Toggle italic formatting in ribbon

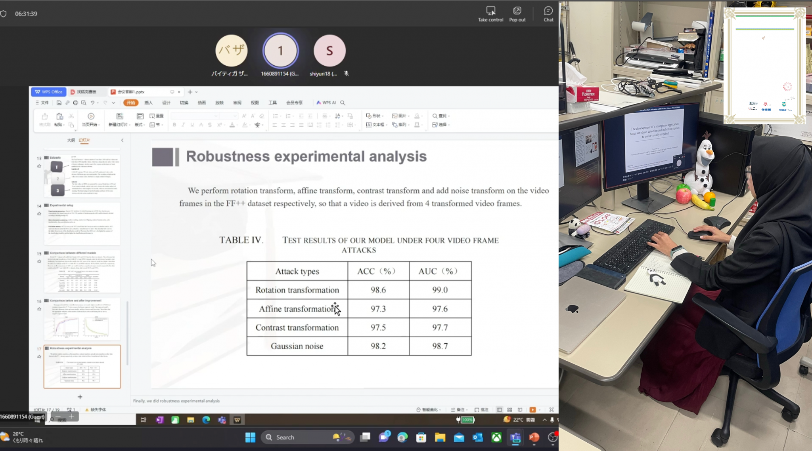click(183, 125)
